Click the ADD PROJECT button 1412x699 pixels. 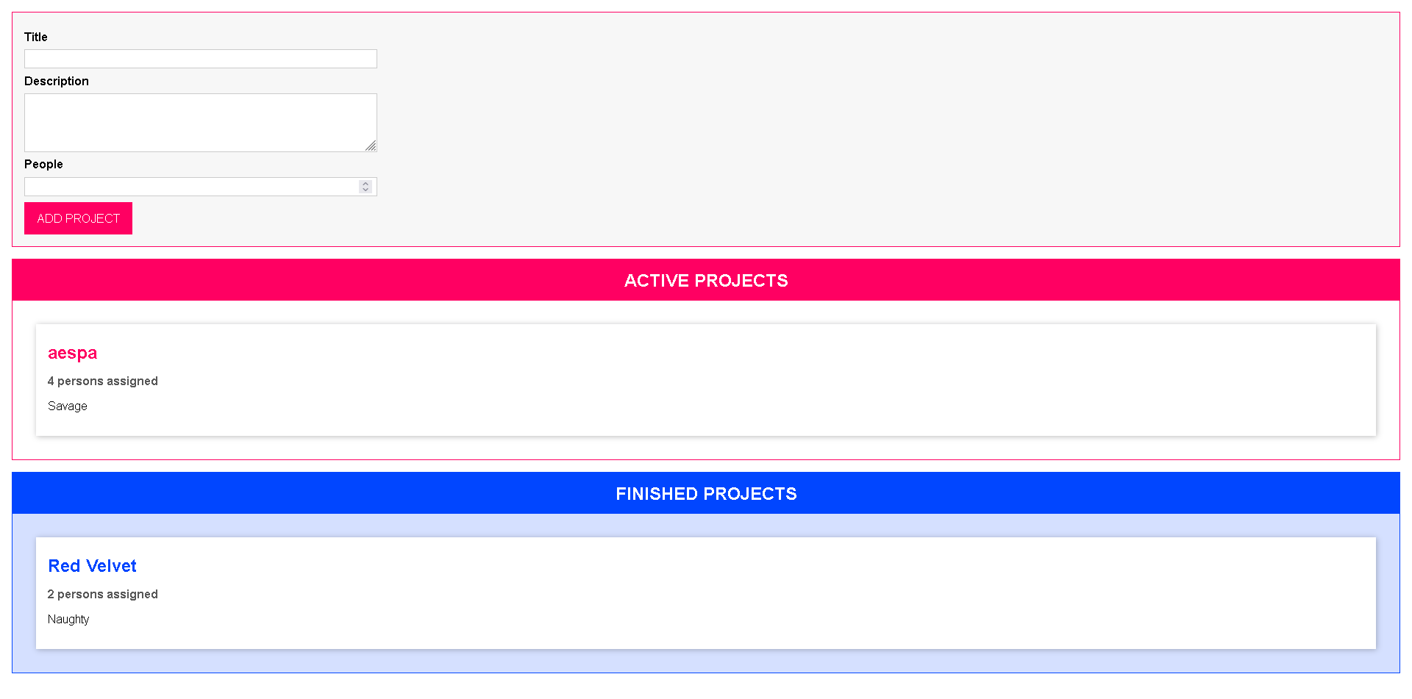(x=78, y=218)
